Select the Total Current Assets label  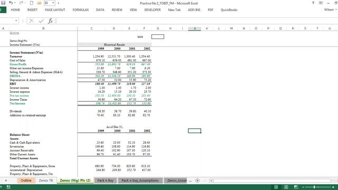(24, 158)
